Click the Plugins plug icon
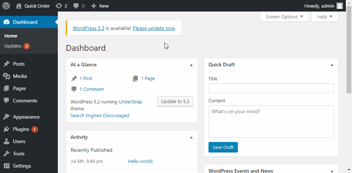The image size is (352, 173). point(7,129)
